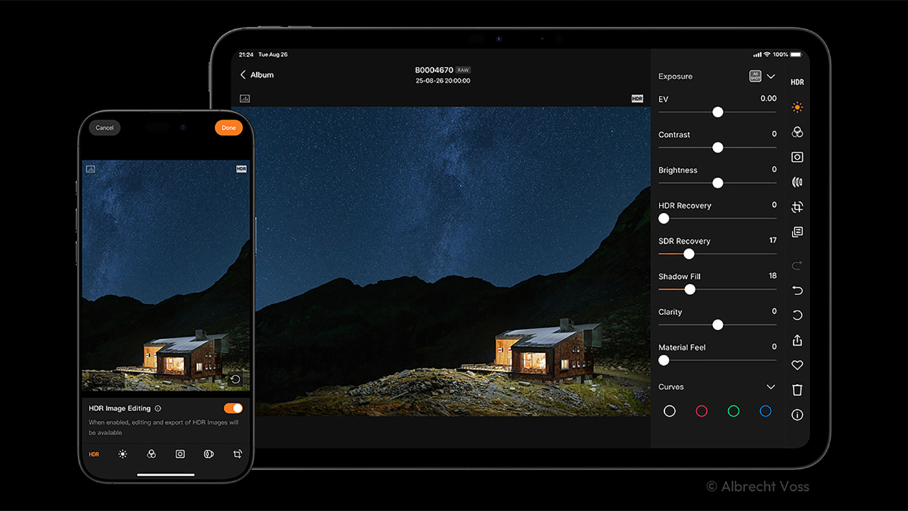The width and height of the screenshot is (908, 511).
Task: Click the Shadow Fill slider handle
Action: coord(690,289)
